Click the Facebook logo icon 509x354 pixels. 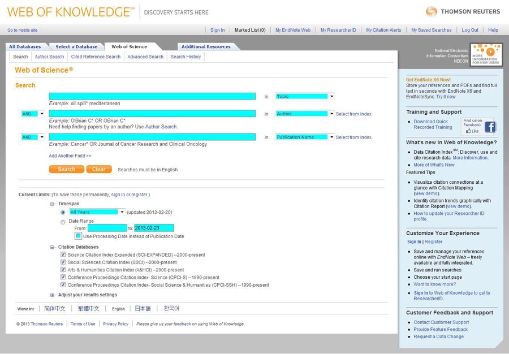pyautogui.click(x=490, y=127)
